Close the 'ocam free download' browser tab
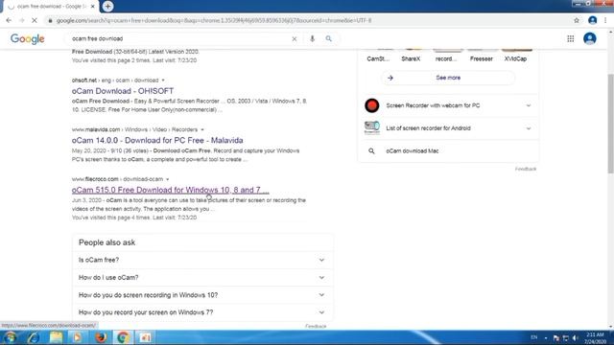 [93, 7]
